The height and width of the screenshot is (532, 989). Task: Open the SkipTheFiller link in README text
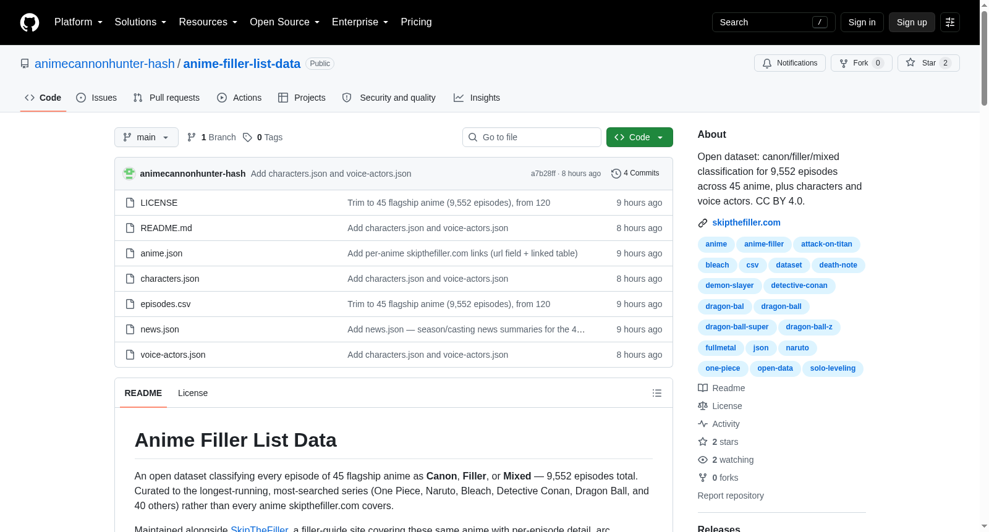click(260, 530)
